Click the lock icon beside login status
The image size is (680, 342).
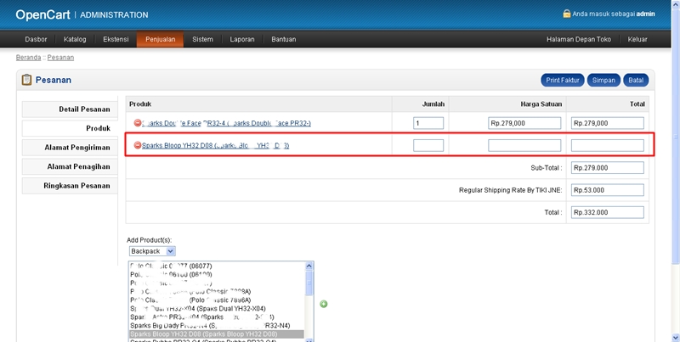[566, 14]
